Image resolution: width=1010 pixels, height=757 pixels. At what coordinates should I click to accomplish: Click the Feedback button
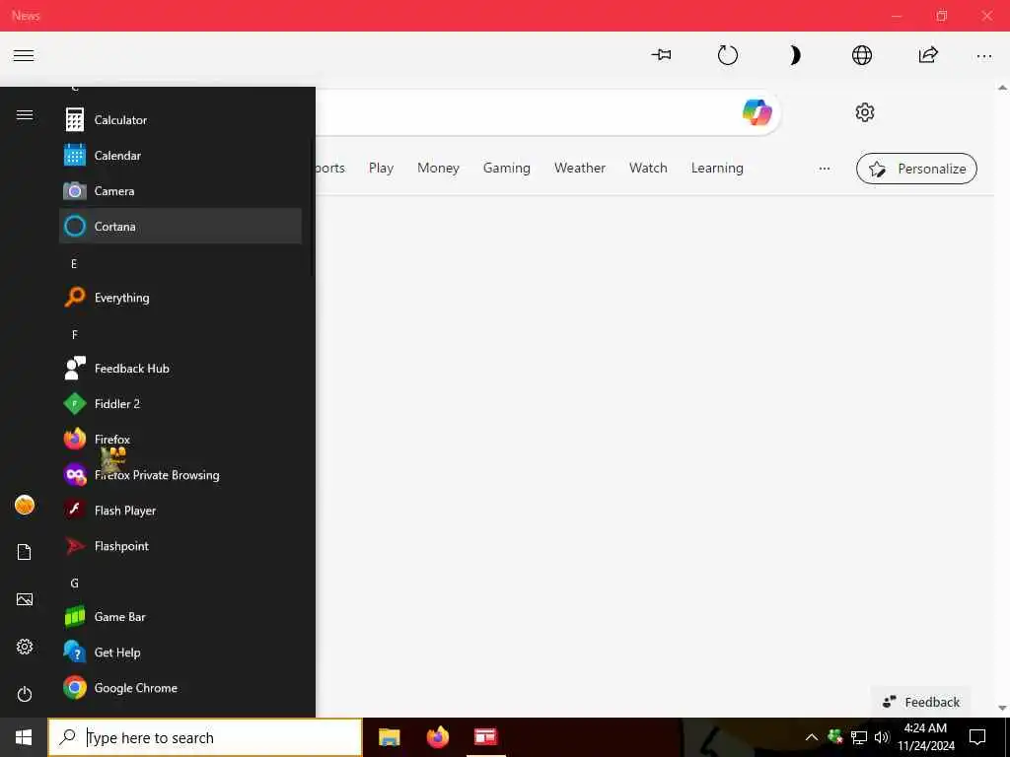[921, 702]
